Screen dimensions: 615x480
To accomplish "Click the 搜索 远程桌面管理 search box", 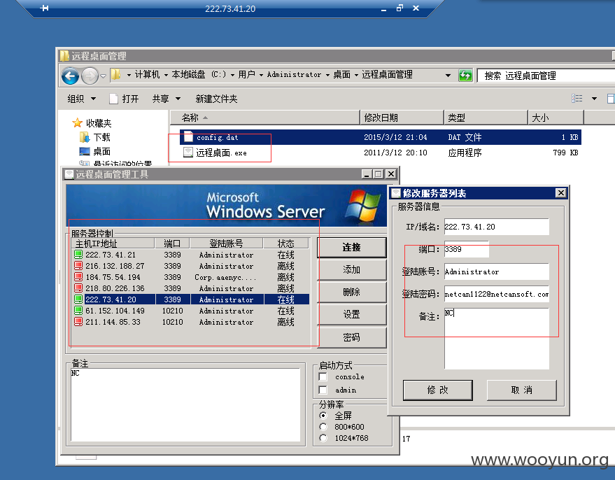I will [546, 76].
